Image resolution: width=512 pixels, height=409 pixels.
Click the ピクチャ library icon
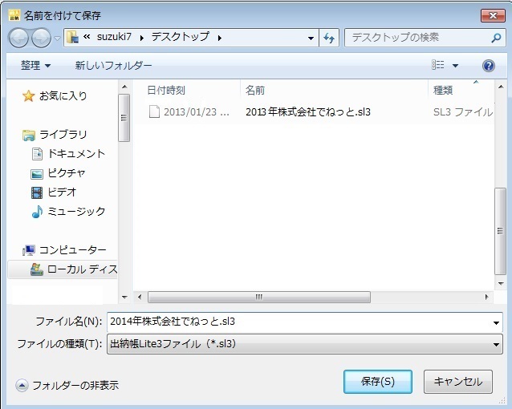pos(37,174)
